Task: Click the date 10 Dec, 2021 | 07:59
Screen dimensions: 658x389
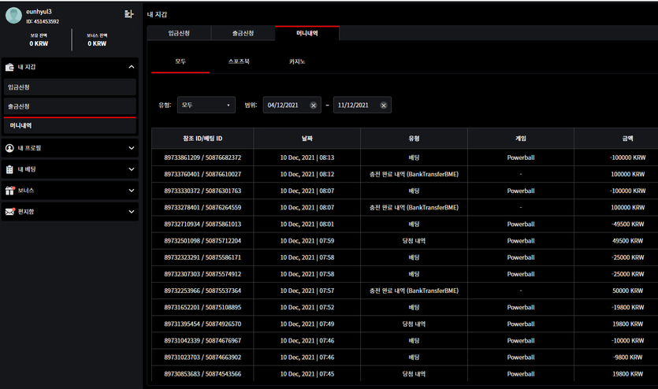Action: (x=307, y=241)
